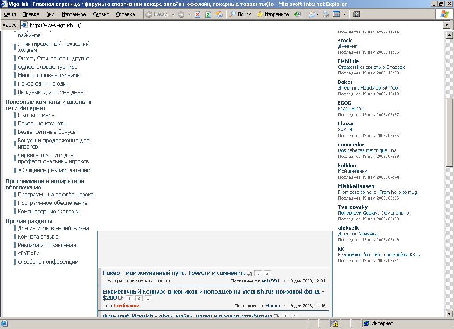Click the vertical scrollbar down arrow
Viewport: 454px width, 329px height.
[x=449, y=314]
